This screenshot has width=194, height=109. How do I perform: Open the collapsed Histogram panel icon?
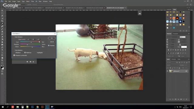point(140,13)
